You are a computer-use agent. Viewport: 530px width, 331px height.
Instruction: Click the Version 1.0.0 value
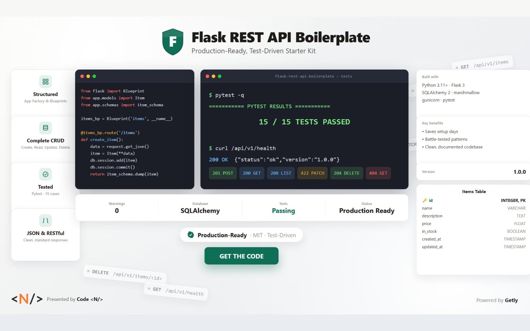click(519, 172)
